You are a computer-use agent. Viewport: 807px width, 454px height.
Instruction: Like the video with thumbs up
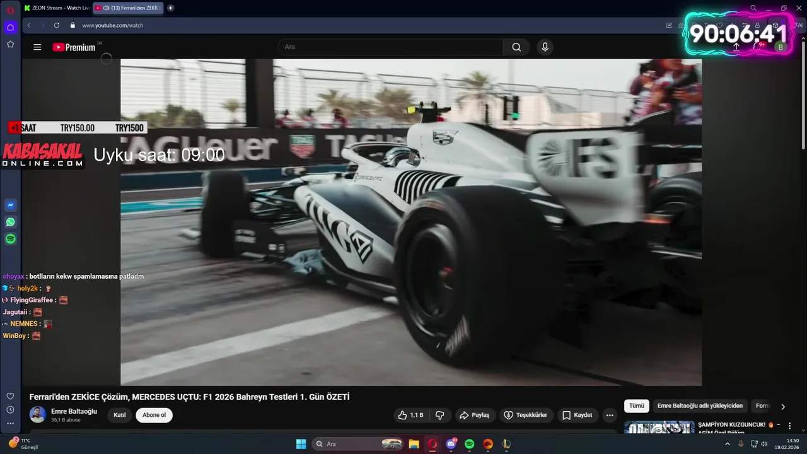410,415
